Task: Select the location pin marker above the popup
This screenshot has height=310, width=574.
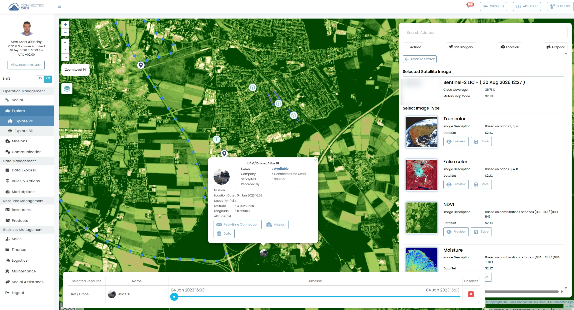Action: pyautogui.click(x=224, y=153)
